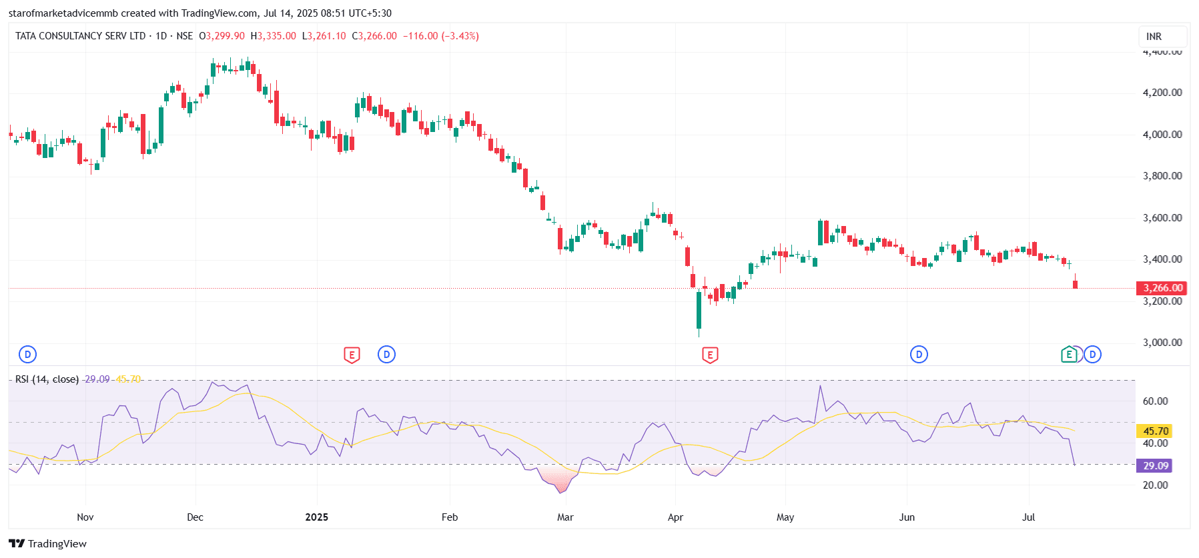This screenshot has height=558, width=1199.
Task: Click the open value O3,299.90
Action: click(222, 36)
